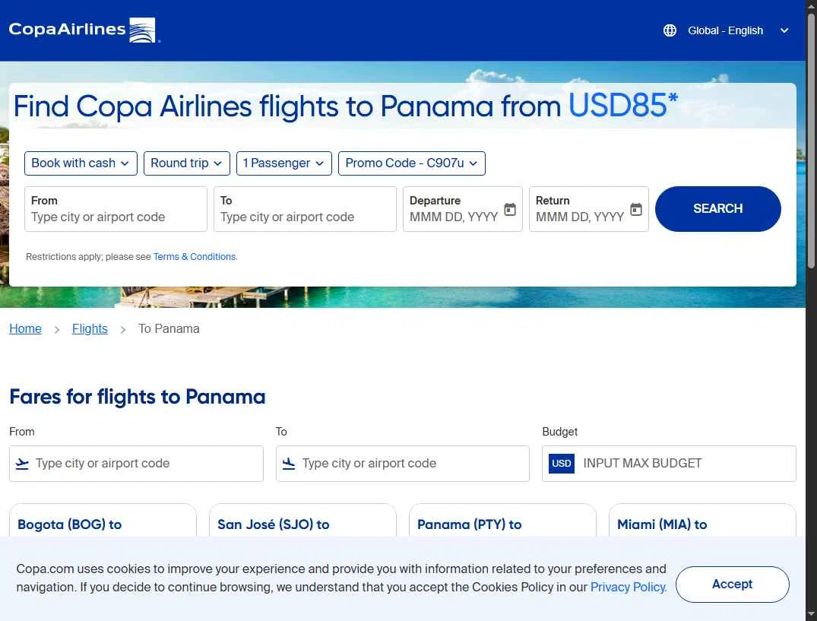Accept the cookies notice
Screen dimensions: 817x621
[732, 585]
